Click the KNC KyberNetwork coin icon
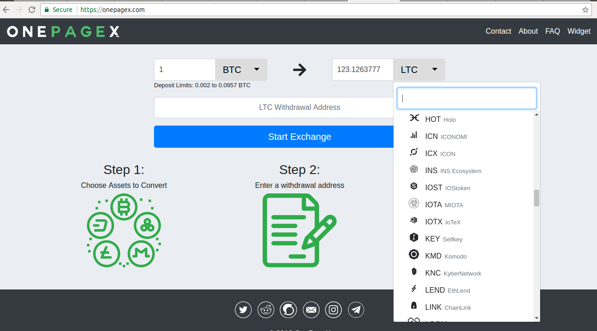Image resolution: width=597 pixels, height=331 pixels. (x=414, y=272)
